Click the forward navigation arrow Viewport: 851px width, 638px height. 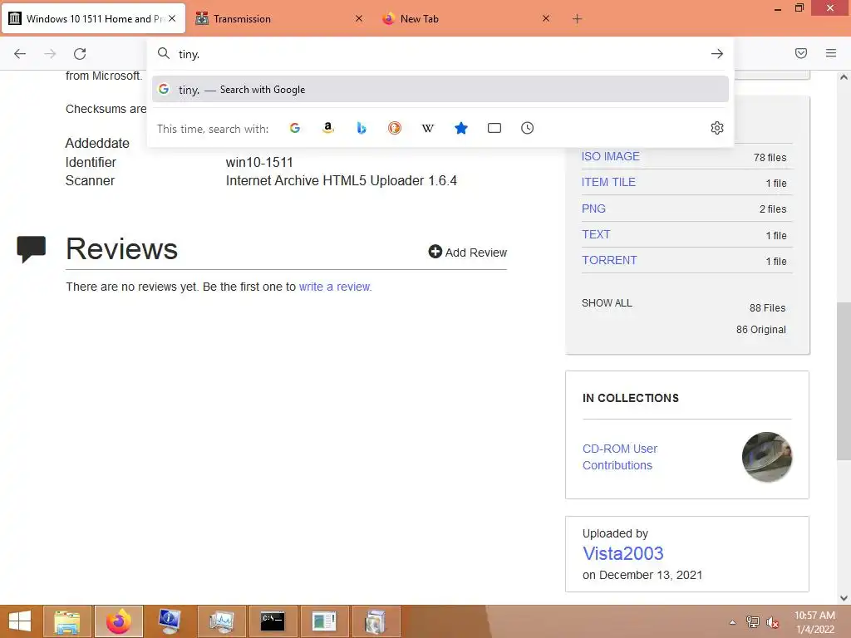click(x=50, y=54)
